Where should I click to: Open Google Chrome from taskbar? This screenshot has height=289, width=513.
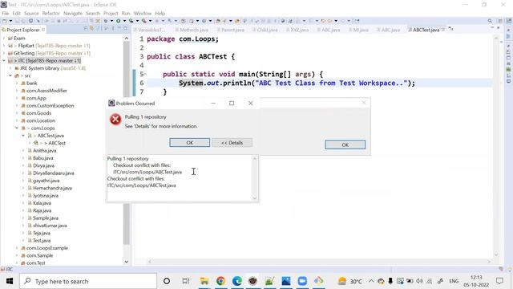[x=220, y=281]
